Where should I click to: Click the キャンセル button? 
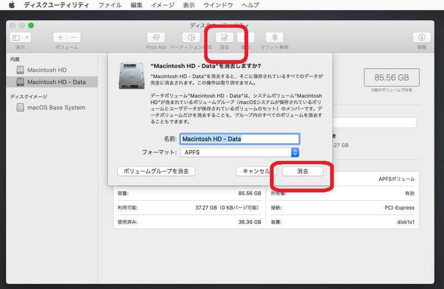pos(256,171)
